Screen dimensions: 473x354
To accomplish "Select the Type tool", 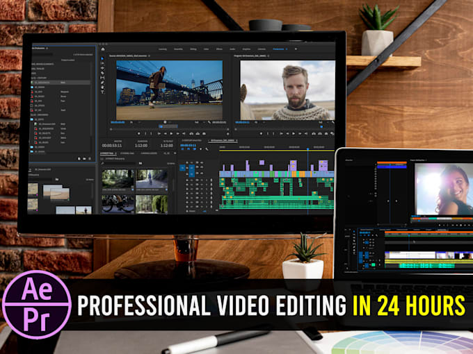I will point(102,92).
